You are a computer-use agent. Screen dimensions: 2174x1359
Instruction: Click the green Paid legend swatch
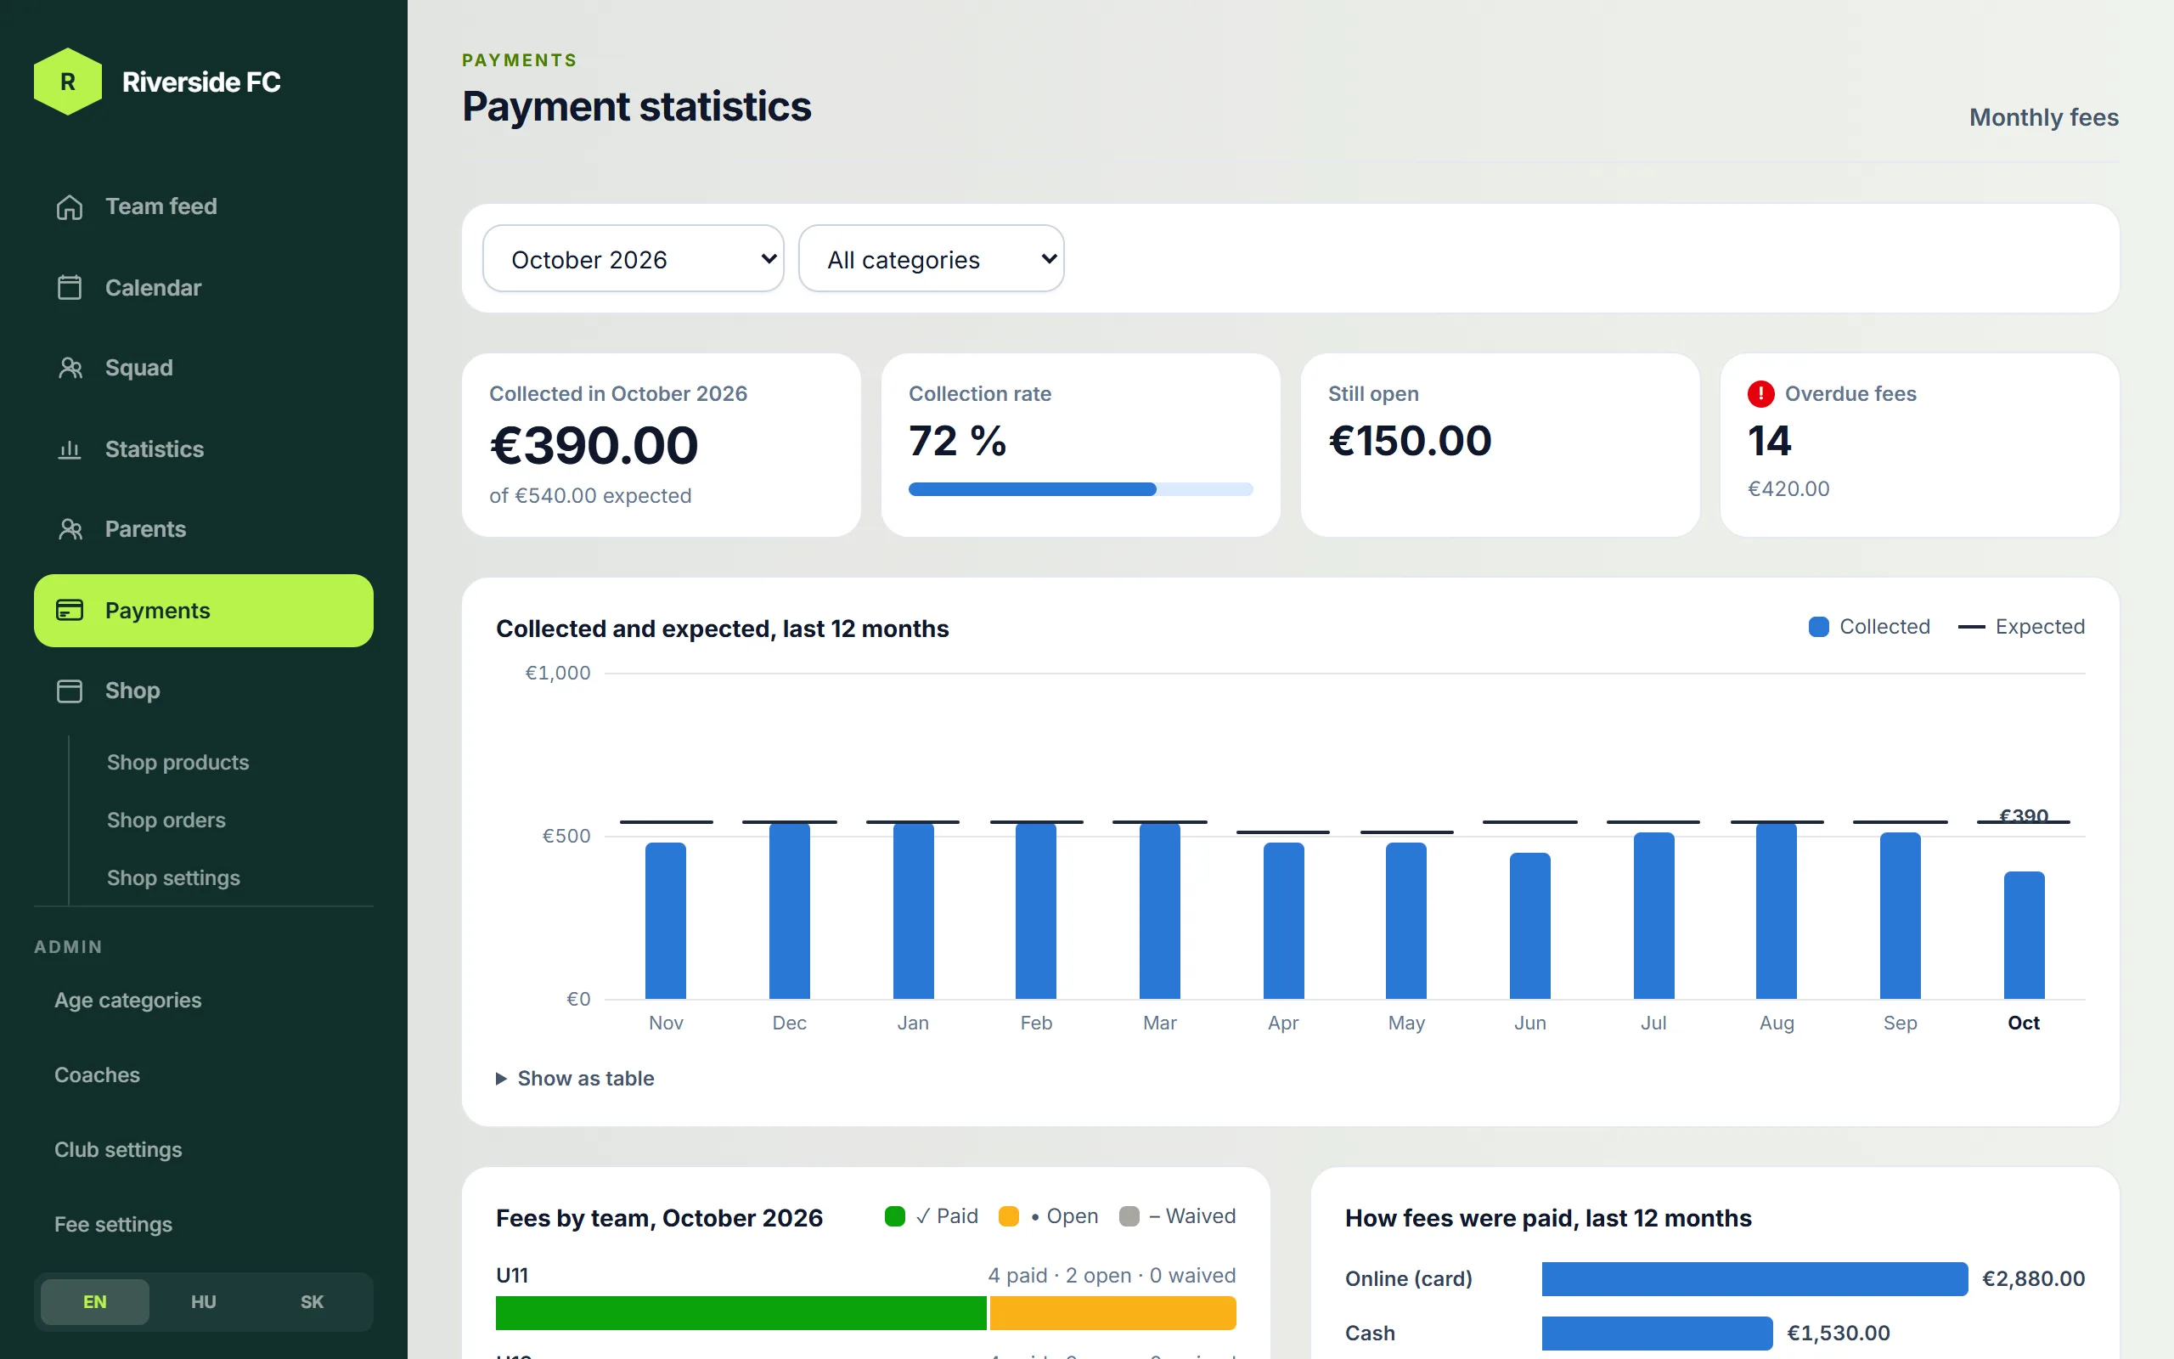tap(895, 1216)
